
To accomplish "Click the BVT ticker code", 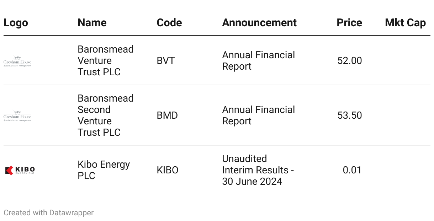I will coord(166,61).
